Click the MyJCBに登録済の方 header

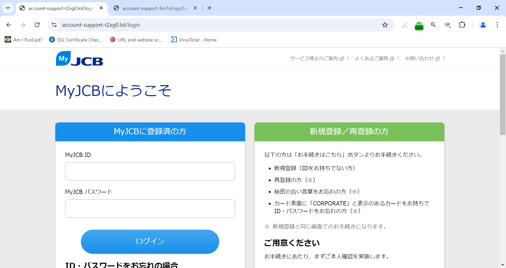150,132
